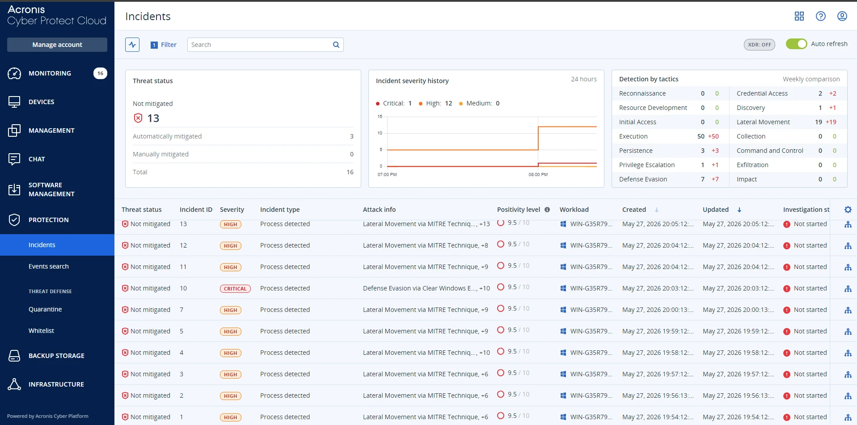The height and width of the screenshot is (425, 857).
Task: Click 'Weekly comparison' label
Action: pos(811,79)
